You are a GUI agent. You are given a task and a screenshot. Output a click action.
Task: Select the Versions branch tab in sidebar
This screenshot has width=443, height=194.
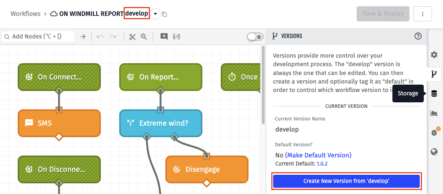[x=434, y=74]
